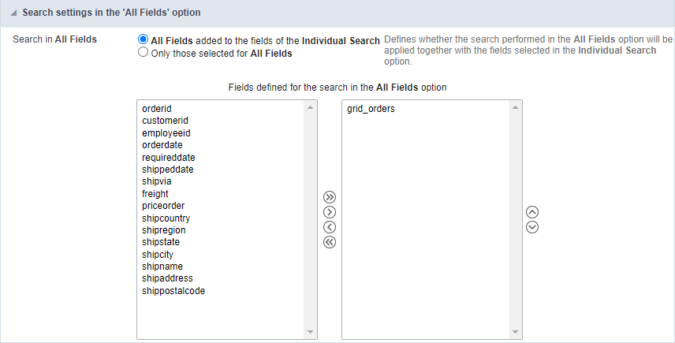Image resolution: width=675 pixels, height=343 pixels.
Task: Select customerid in the fields list
Action: tap(165, 121)
